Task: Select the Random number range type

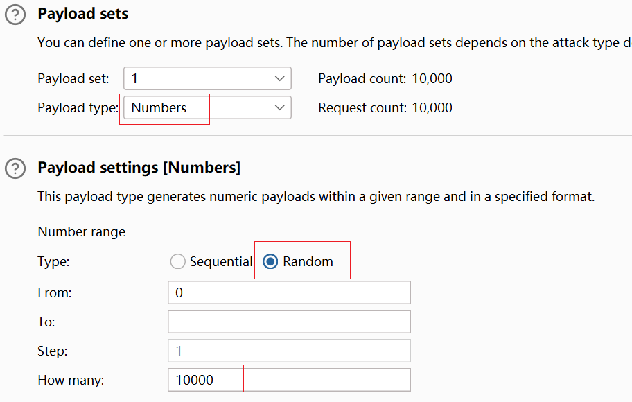Action: coord(271,261)
